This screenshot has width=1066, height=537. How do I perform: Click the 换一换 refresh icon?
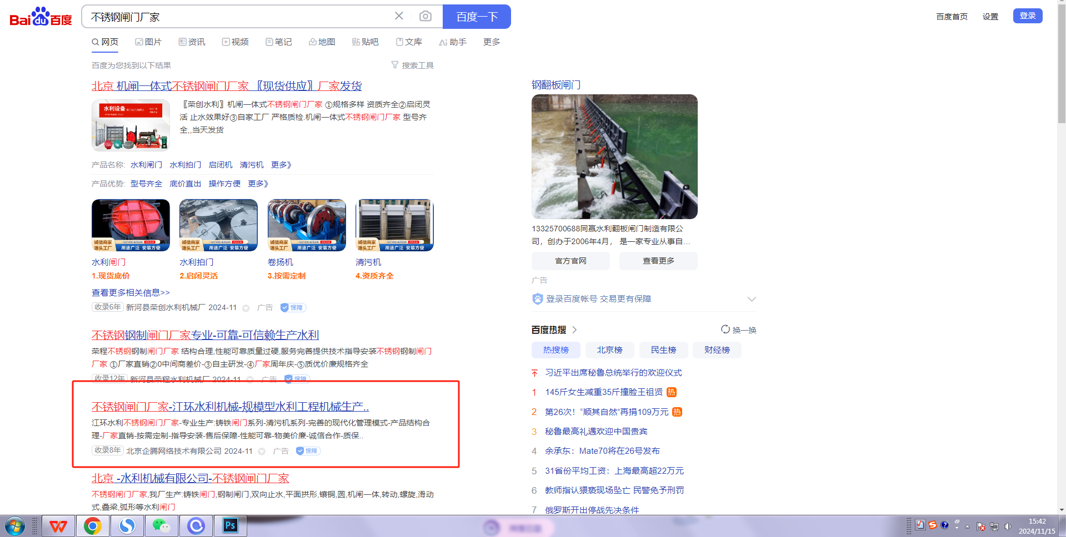pyautogui.click(x=725, y=330)
